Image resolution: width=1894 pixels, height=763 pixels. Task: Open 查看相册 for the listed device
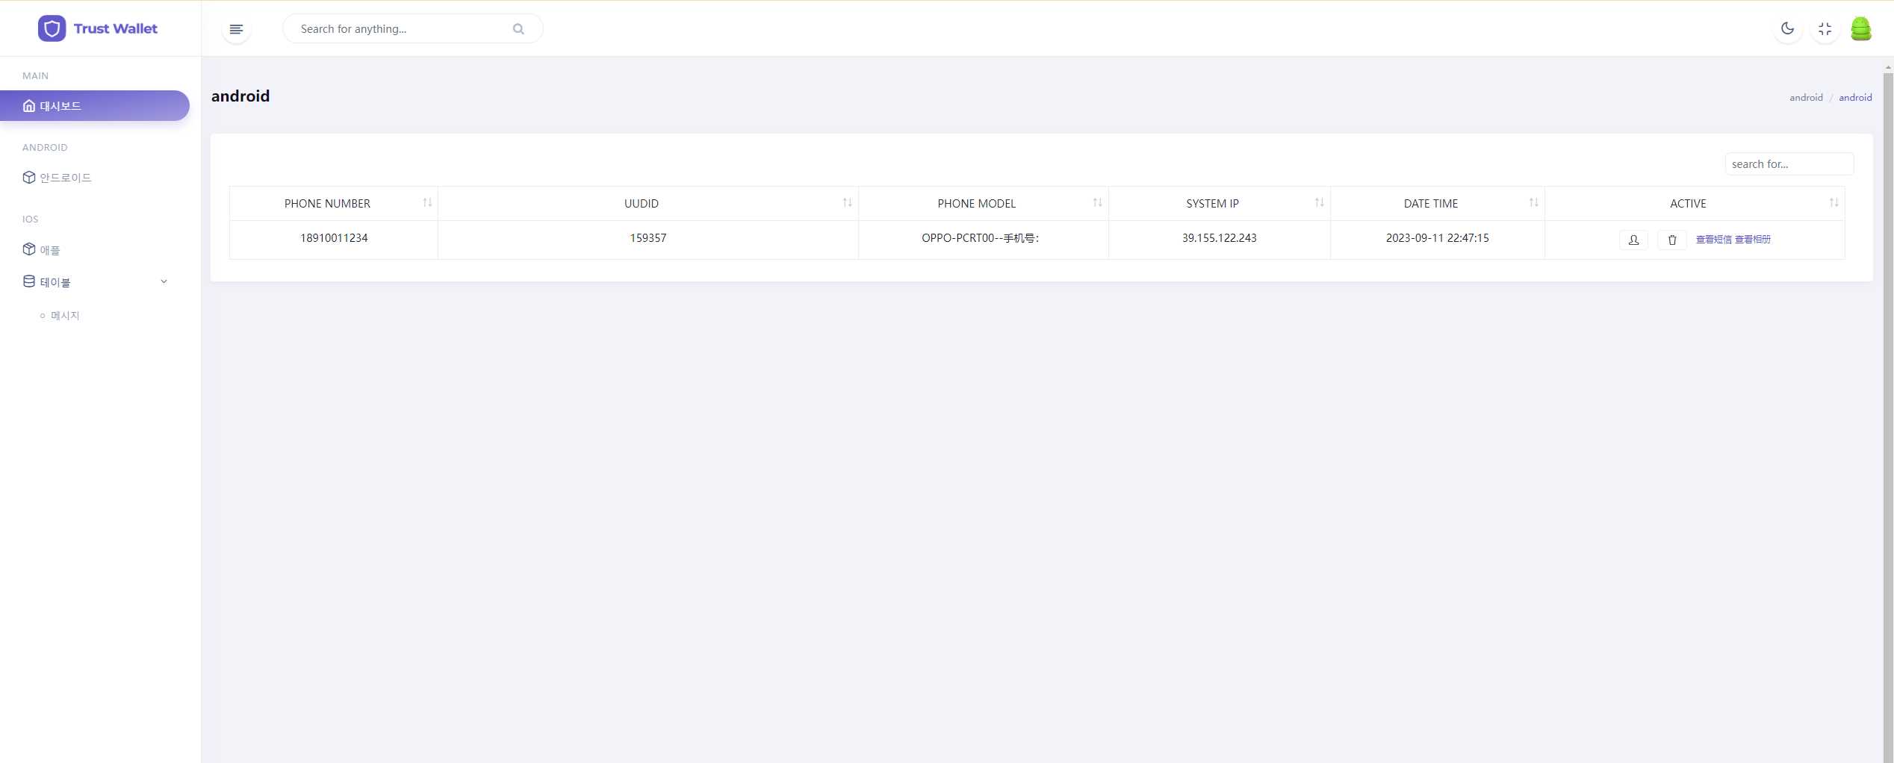1754,240
